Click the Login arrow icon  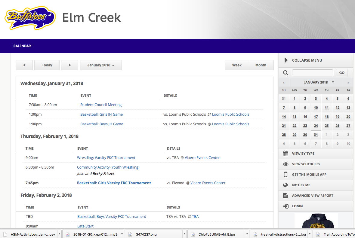(x=285, y=206)
